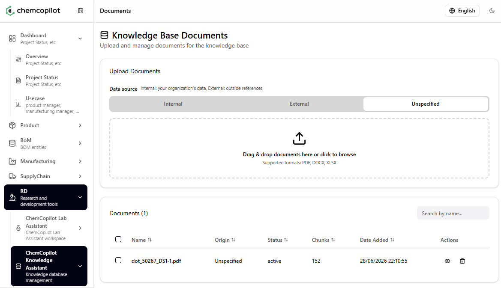Sort documents by Chunks arrows icon

[x=333, y=240]
